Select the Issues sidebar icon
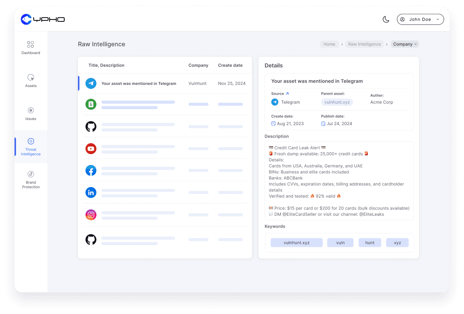 (30, 113)
